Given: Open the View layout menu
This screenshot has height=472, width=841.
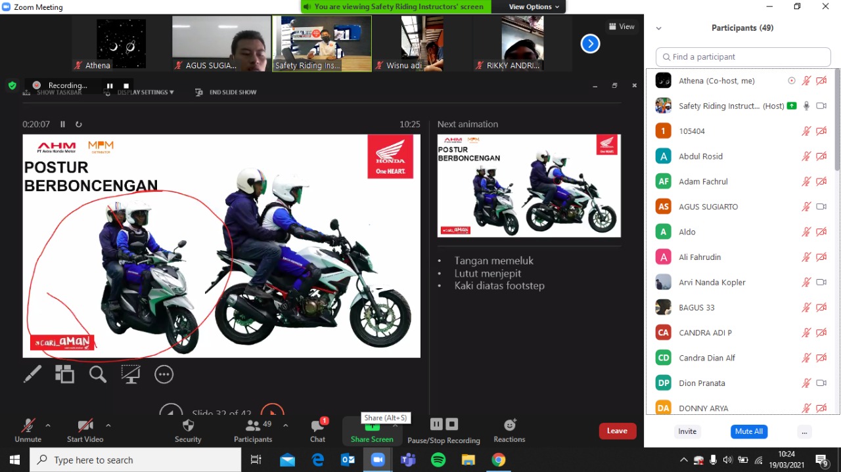Looking at the screenshot, I should (x=621, y=27).
